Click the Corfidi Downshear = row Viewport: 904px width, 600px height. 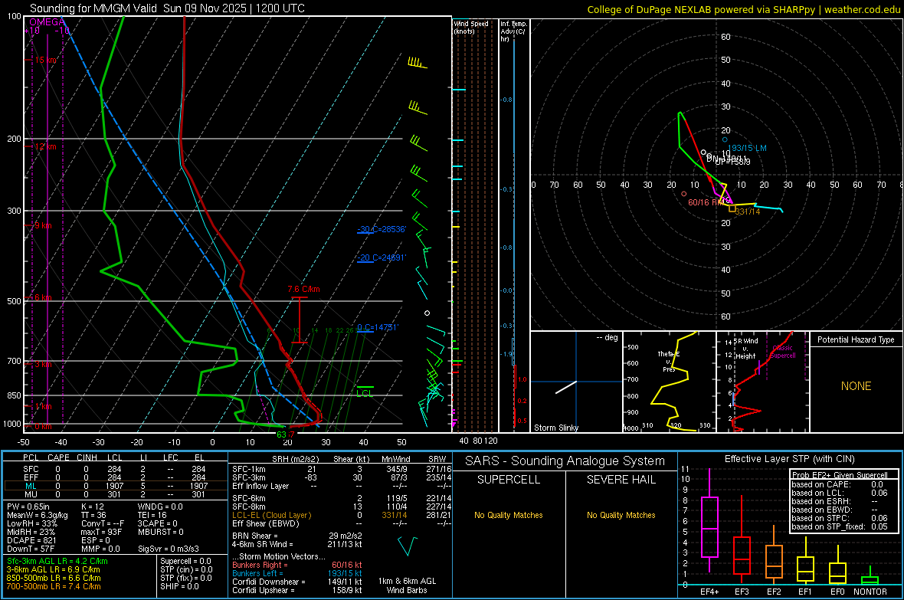click(297, 582)
